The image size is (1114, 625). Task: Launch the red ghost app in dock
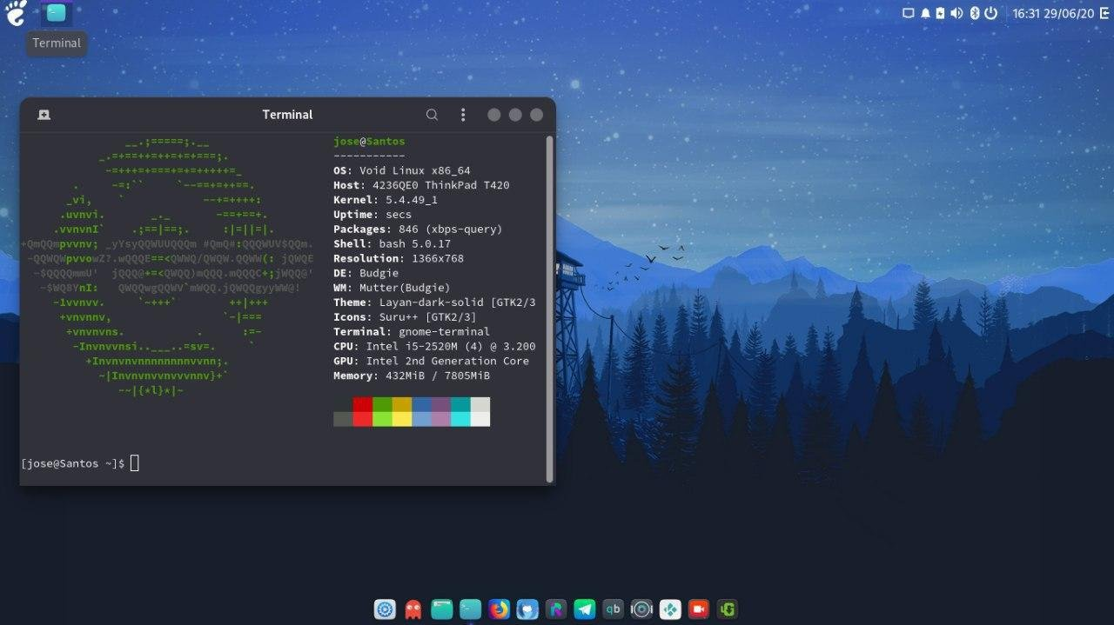(413, 609)
